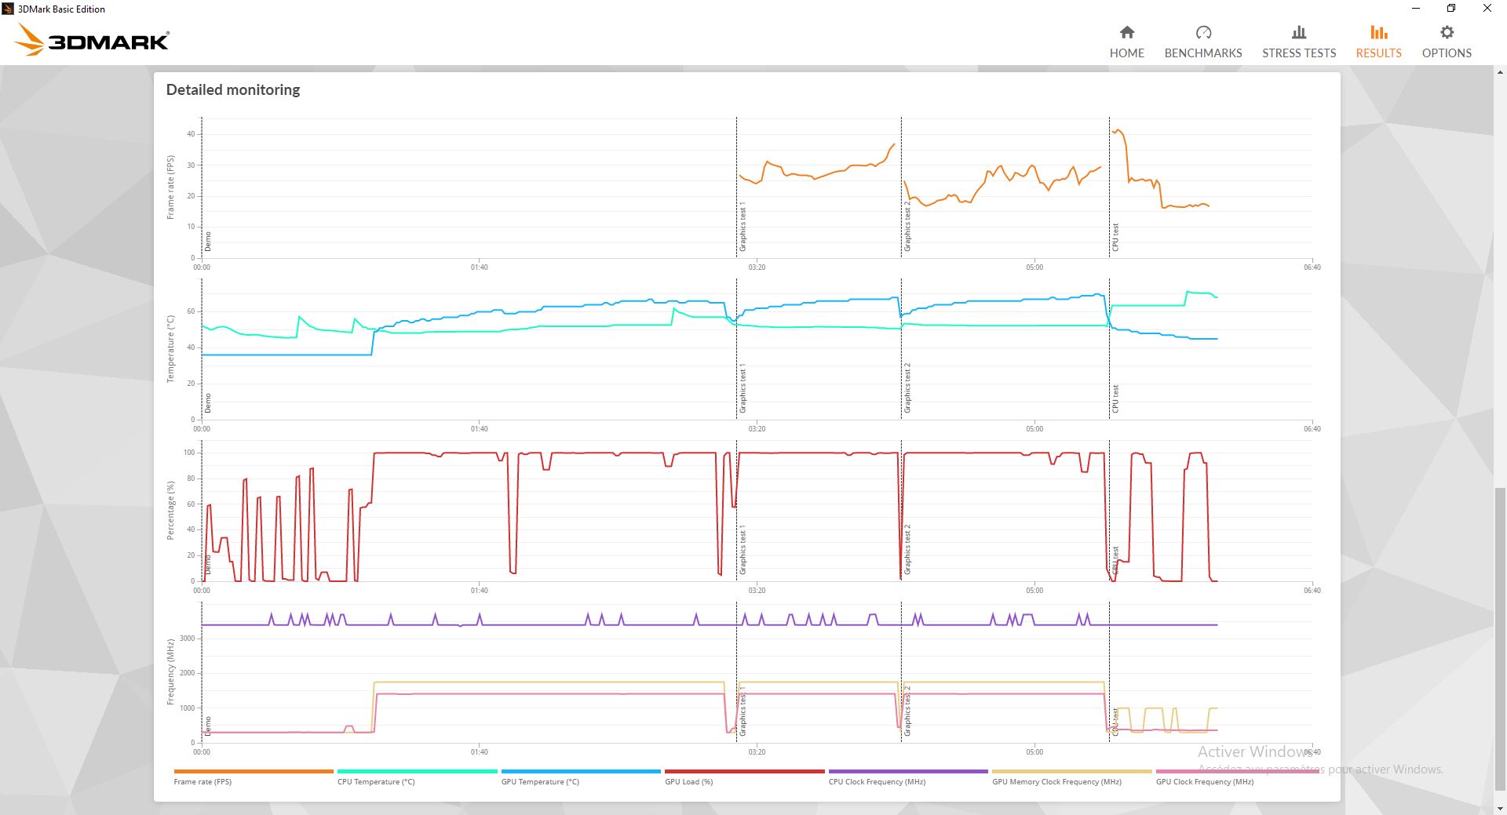Screen dimensions: 1507x815
Task: Open the OPTIONS gear icon
Action: coord(1447,32)
